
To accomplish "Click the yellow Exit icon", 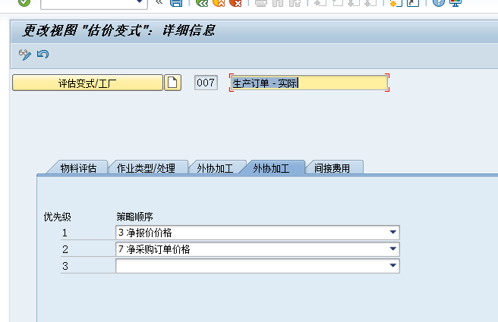I will click(219, 3).
